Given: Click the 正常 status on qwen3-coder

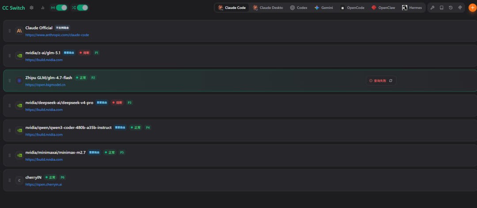Looking at the screenshot, I should pos(136,128).
